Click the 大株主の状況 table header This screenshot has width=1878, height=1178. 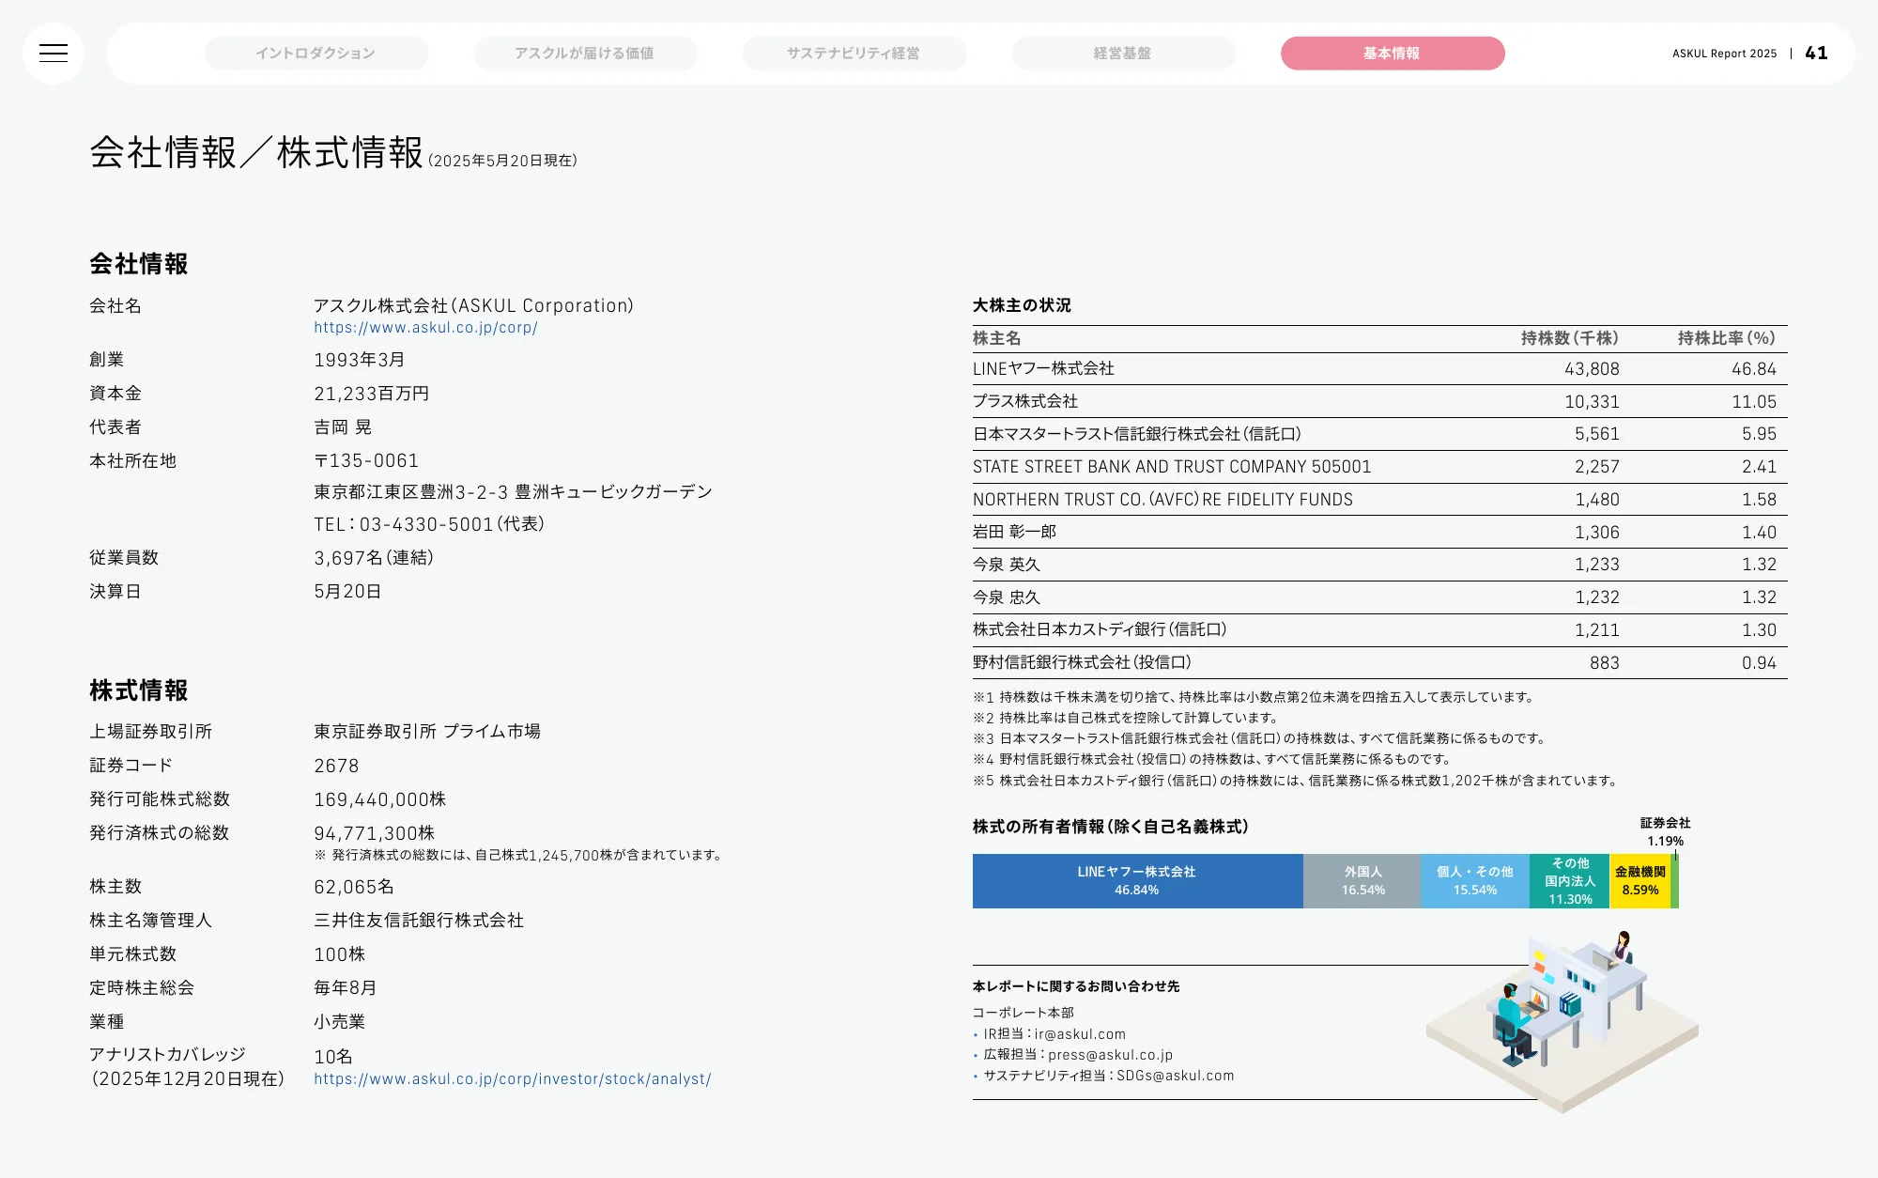[1019, 305]
